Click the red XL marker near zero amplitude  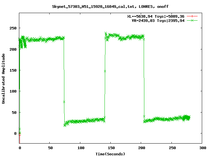click(x=20, y=135)
